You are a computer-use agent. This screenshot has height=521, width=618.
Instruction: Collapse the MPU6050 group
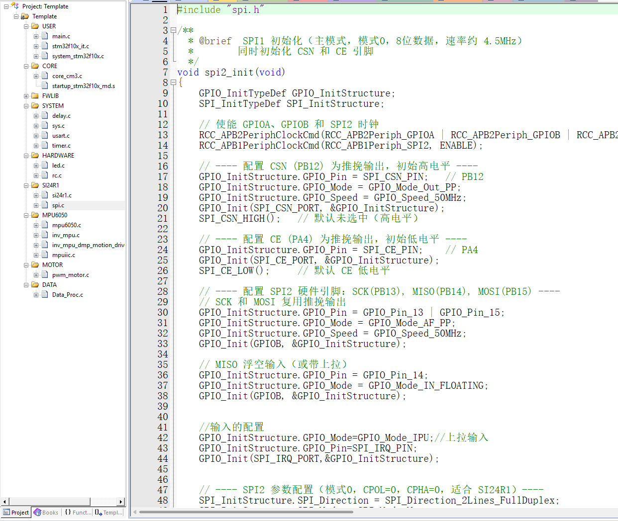tap(26, 215)
